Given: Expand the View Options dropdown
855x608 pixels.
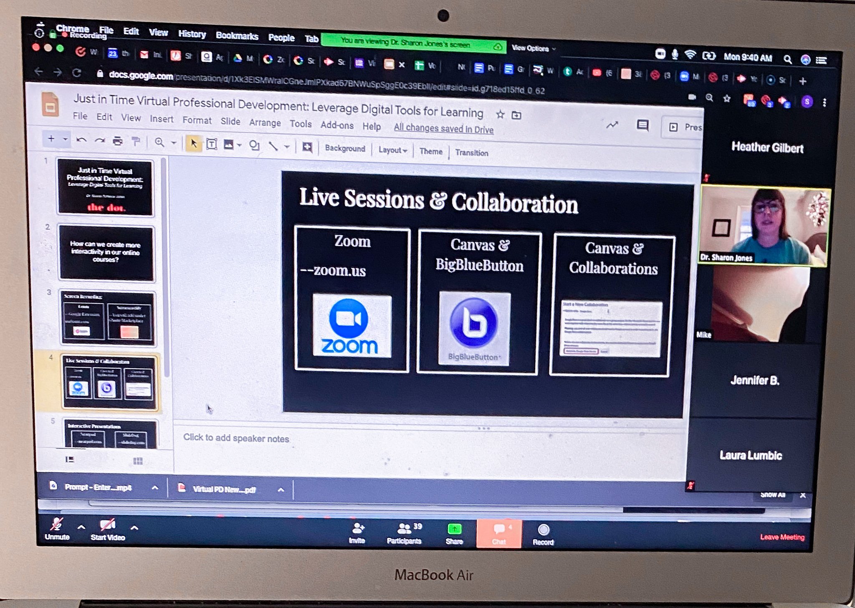Looking at the screenshot, I should tap(534, 48).
